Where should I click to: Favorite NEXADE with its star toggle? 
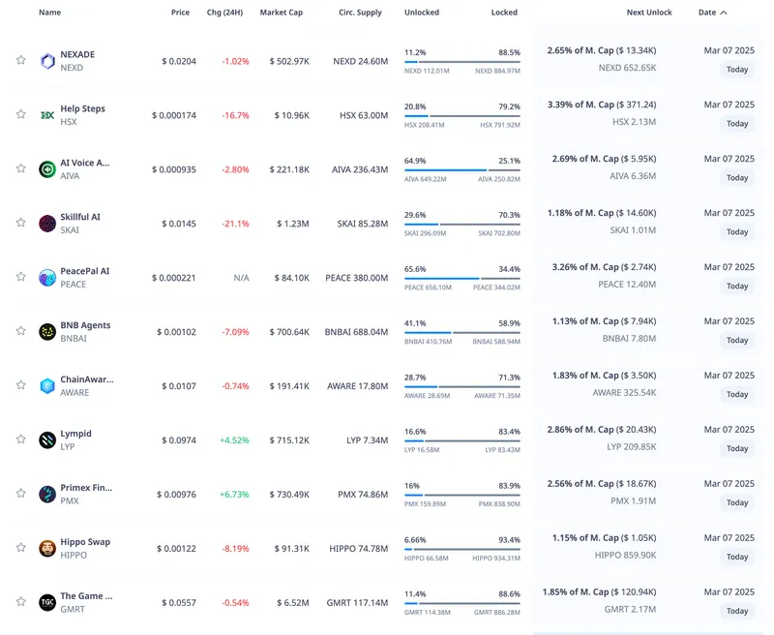20,60
